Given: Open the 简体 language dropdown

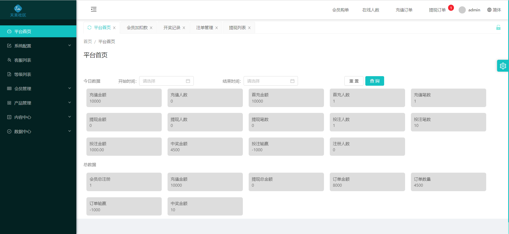Looking at the screenshot, I should click(x=494, y=10).
